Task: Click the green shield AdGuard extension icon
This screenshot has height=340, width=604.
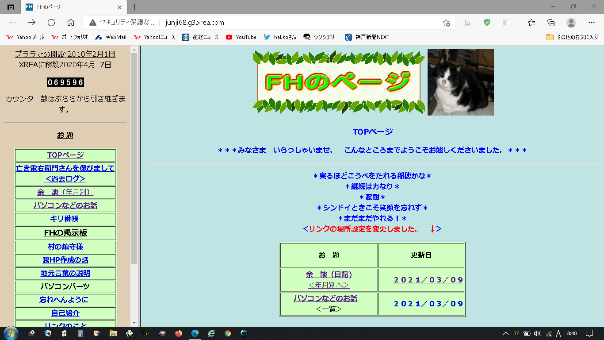Action: pos(487,23)
